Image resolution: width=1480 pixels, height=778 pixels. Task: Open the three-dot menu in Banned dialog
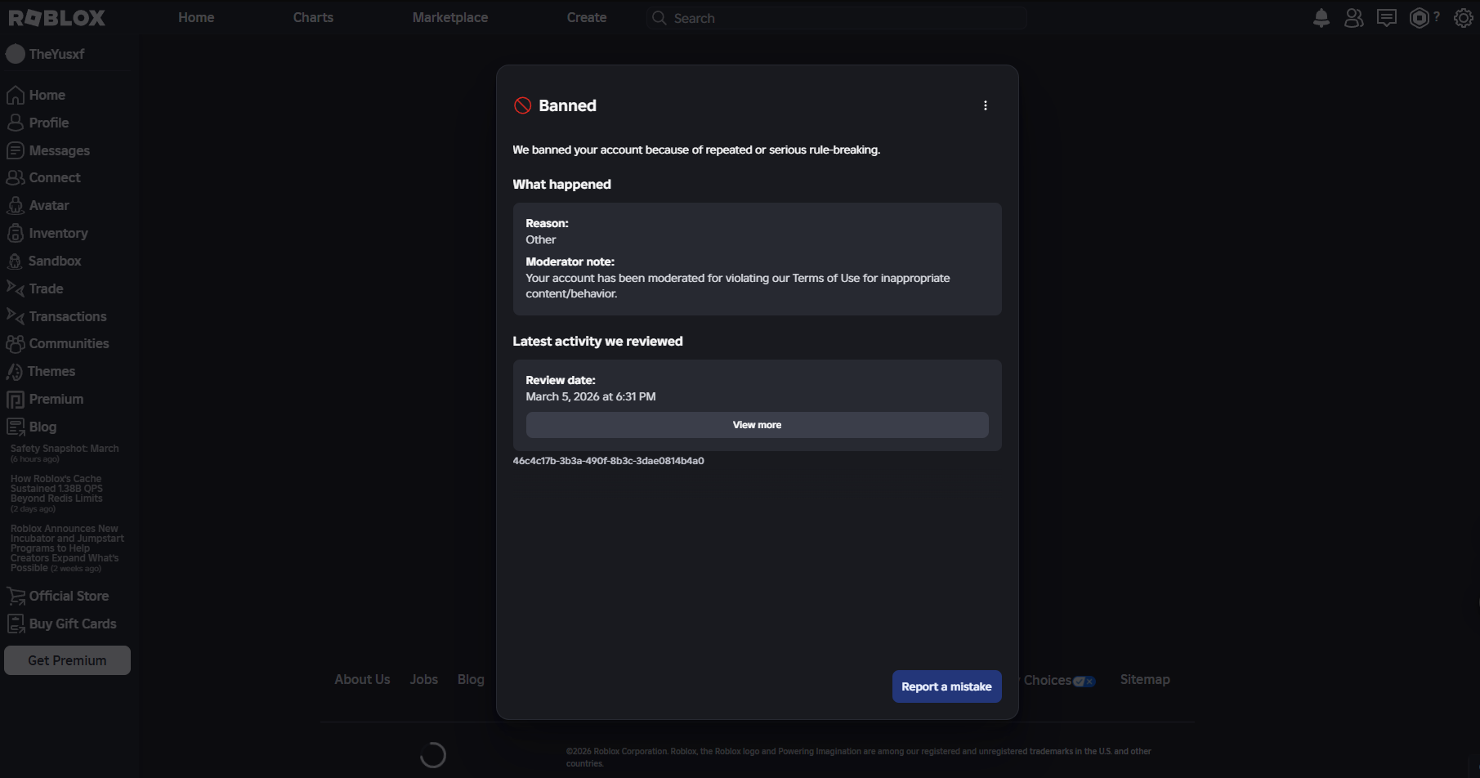[x=986, y=105]
